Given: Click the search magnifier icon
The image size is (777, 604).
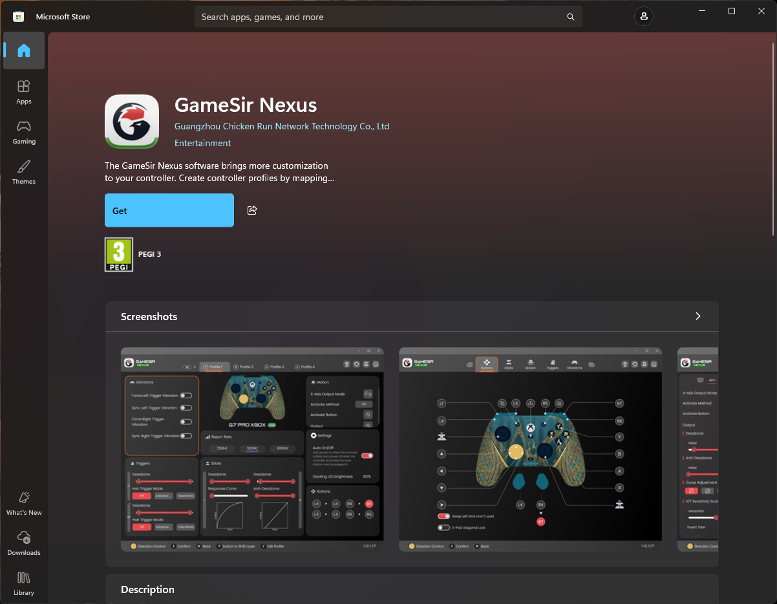Looking at the screenshot, I should [570, 17].
